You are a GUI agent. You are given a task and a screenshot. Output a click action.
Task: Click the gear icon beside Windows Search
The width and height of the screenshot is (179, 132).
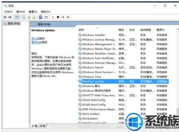click(x=80, y=67)
